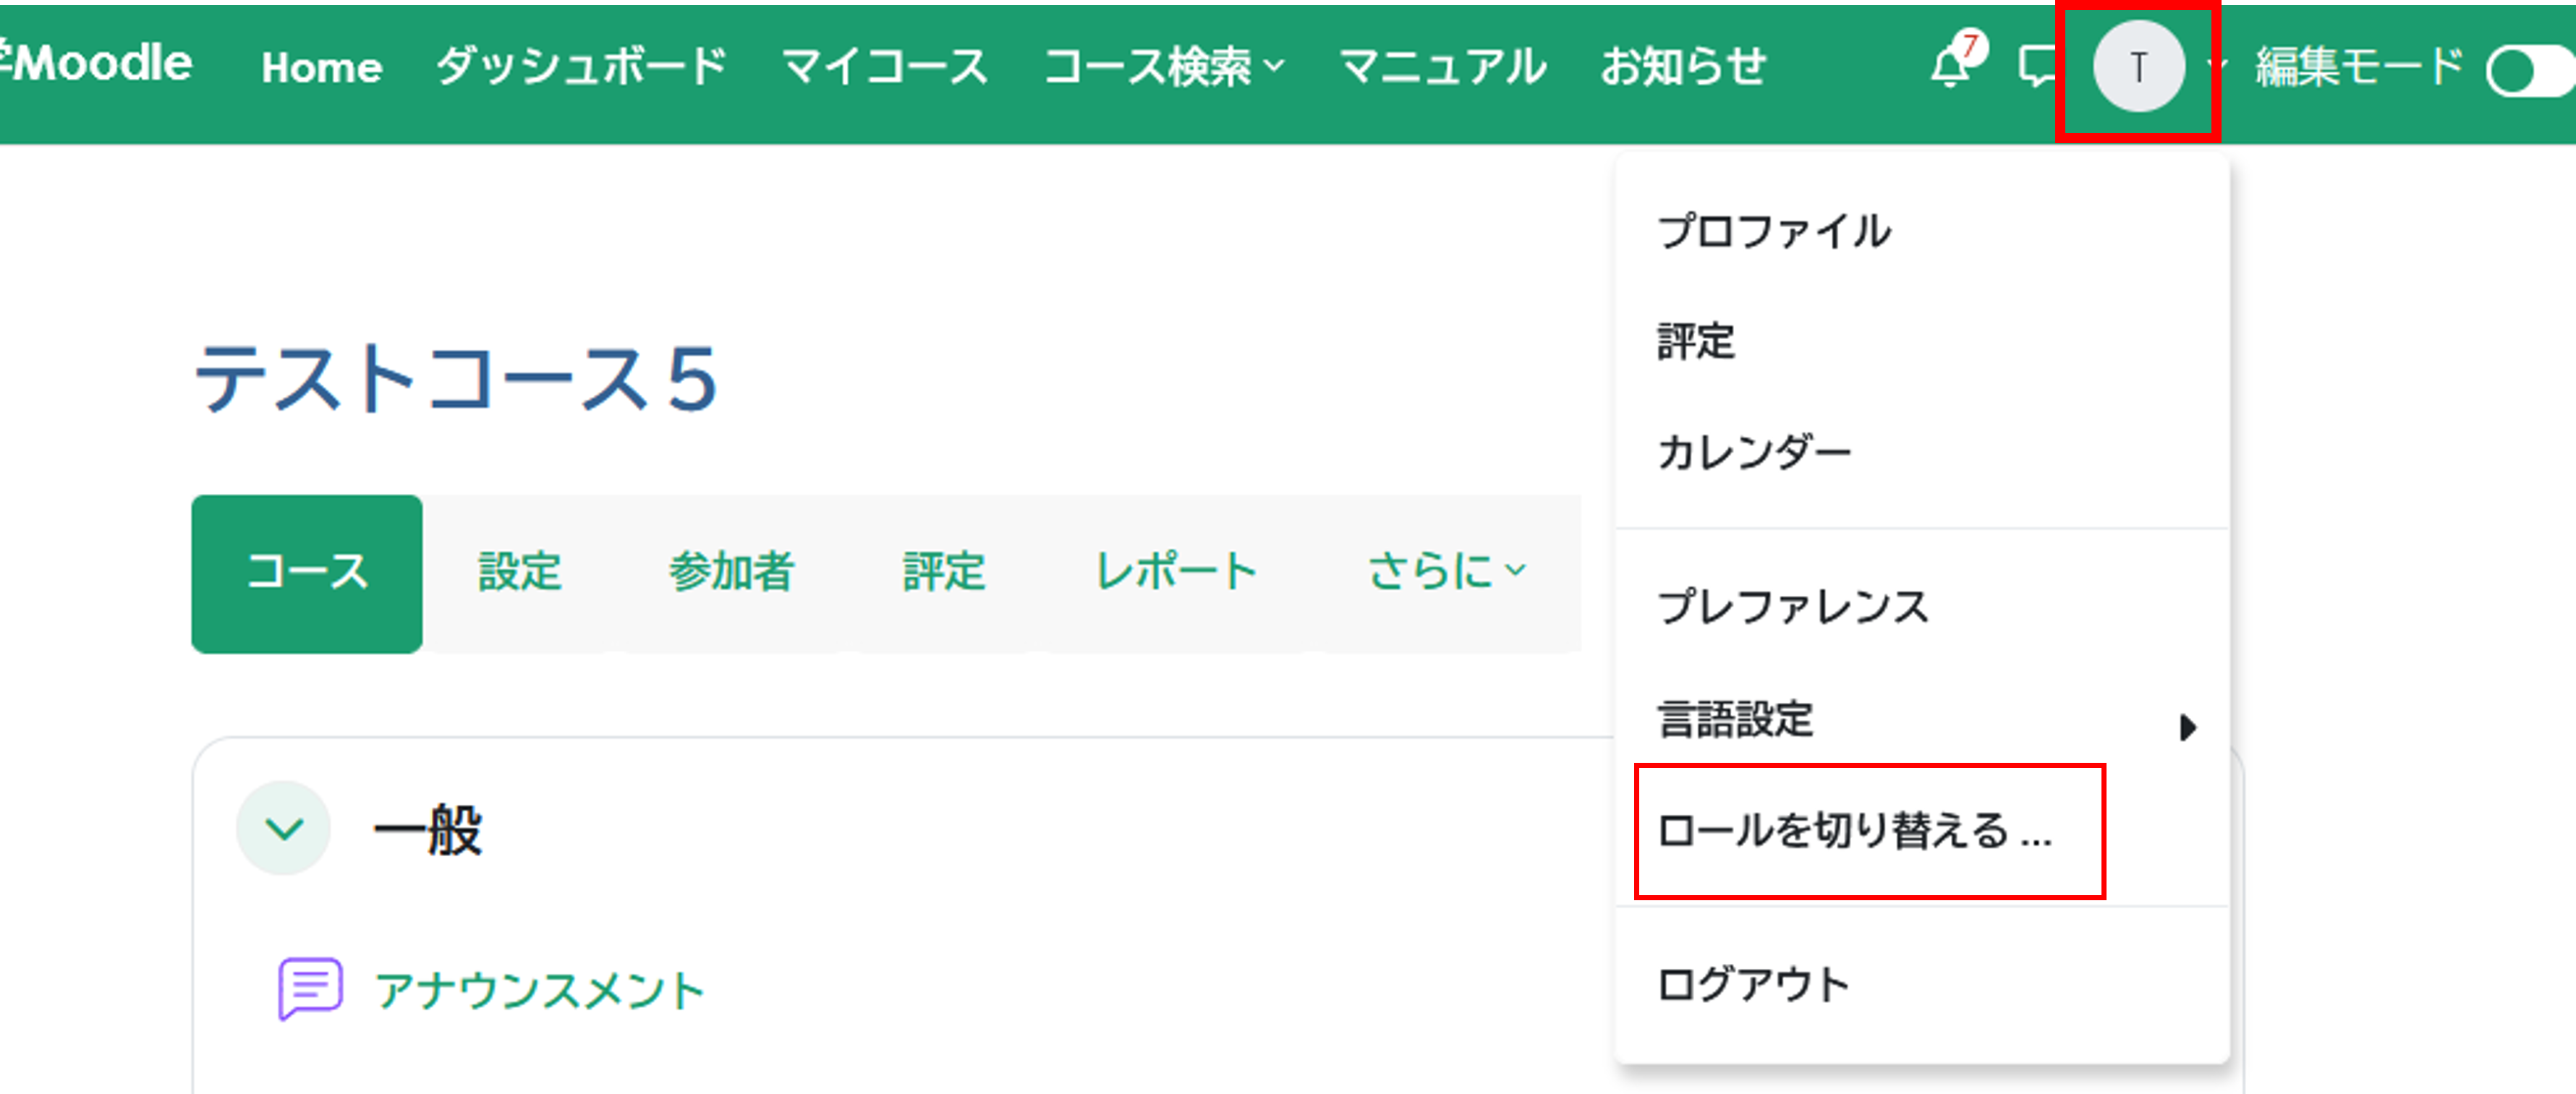Click the notification bell icon
This screenshot has height=1094, width=2576.
[x=1950, y=67]
